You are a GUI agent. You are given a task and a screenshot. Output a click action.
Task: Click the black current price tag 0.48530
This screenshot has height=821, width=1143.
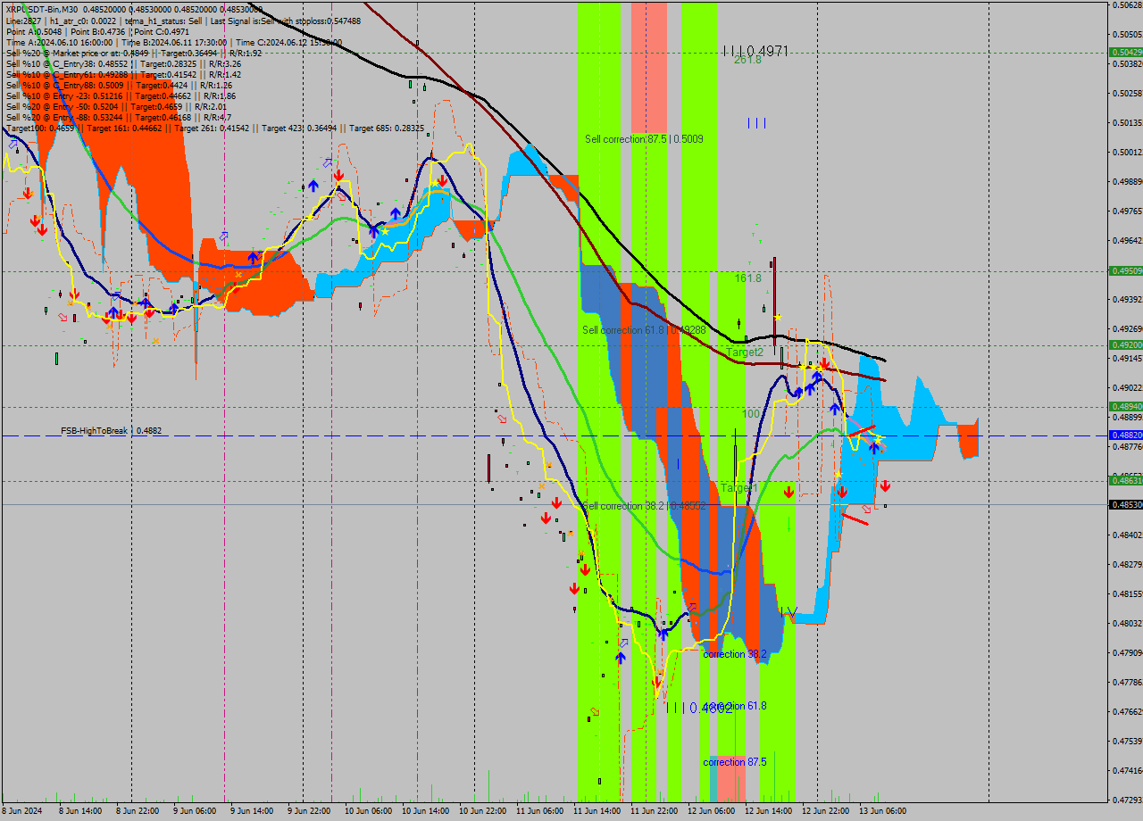point(1125,504)
